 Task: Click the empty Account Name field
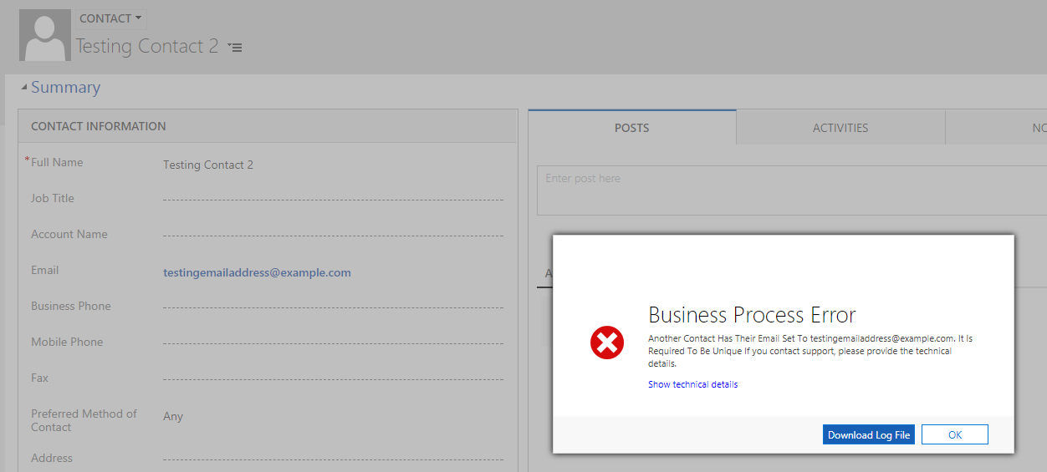tap(333, 236)
